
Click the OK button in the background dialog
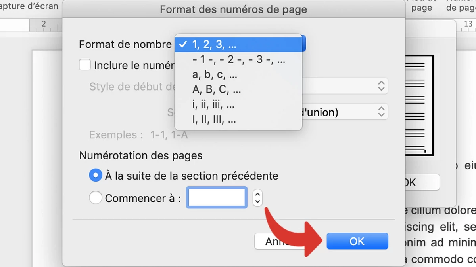tap(421, 182)
